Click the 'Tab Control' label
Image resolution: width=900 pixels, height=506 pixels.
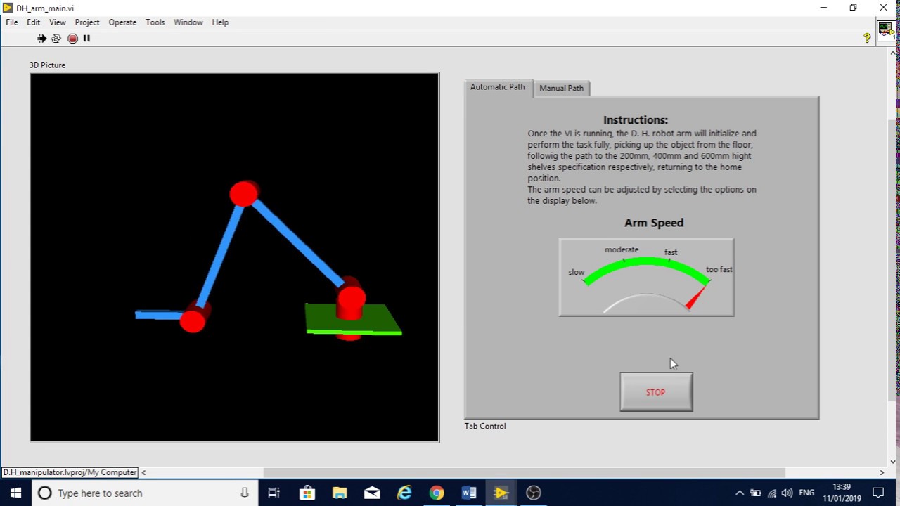point(485,426)
